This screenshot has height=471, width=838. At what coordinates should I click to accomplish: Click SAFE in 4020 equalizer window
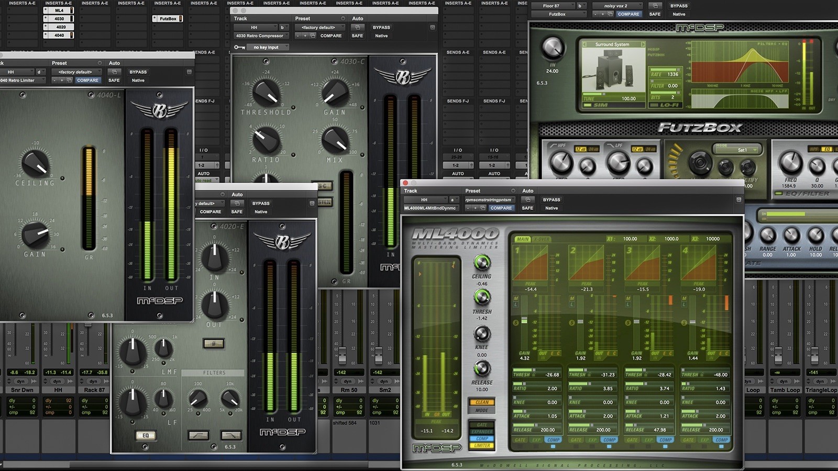(237, 211)
